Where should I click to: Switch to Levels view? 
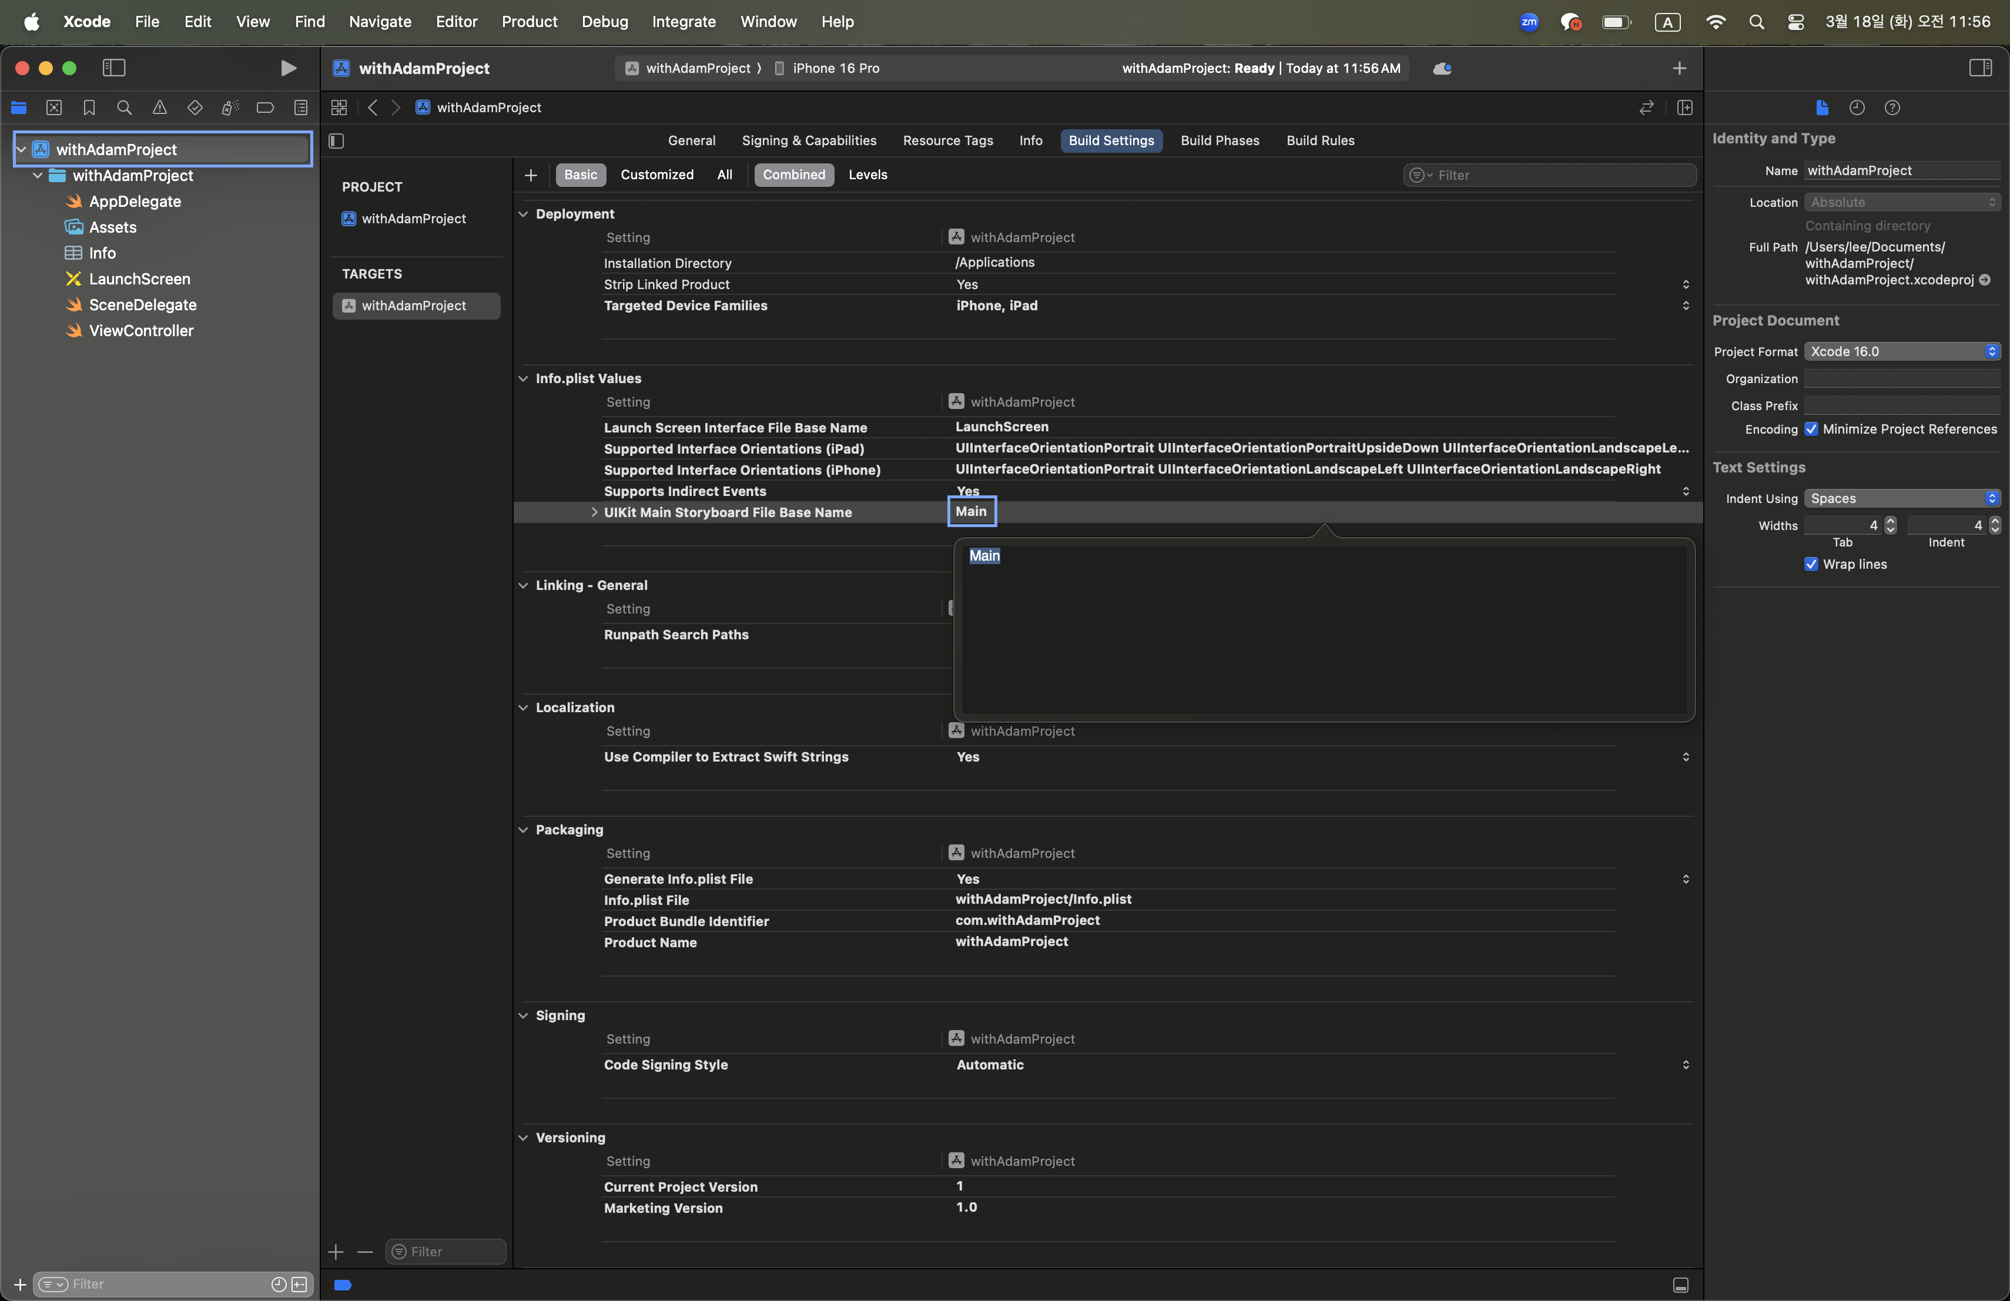(x=867, y=174)
